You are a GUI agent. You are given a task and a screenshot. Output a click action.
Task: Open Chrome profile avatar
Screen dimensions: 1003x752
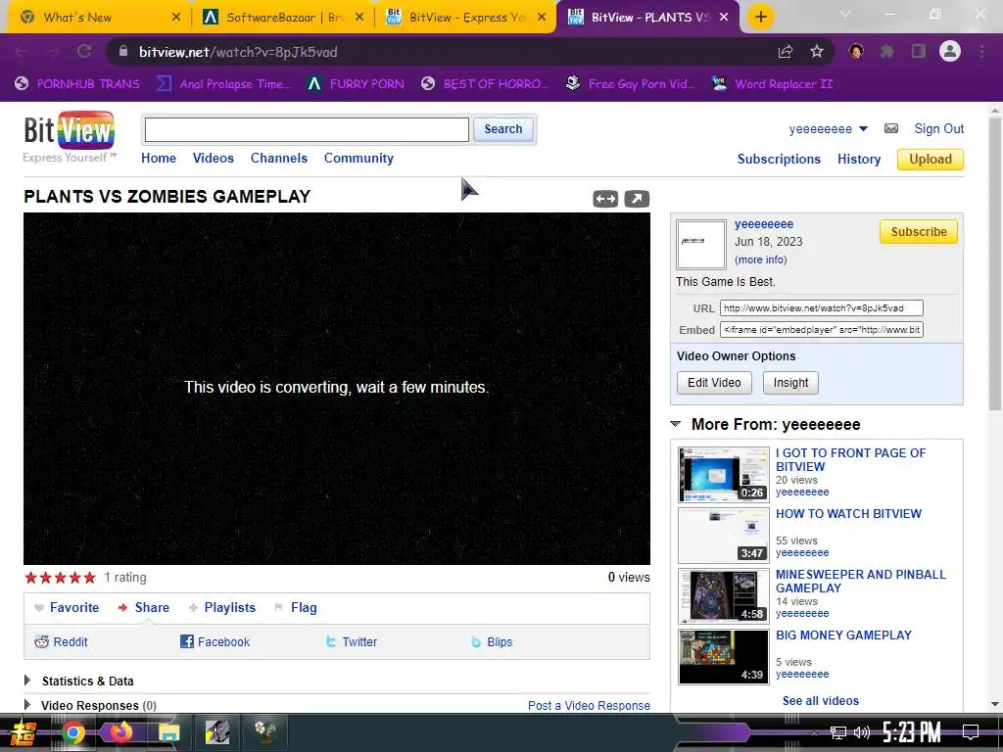(950, 51)
